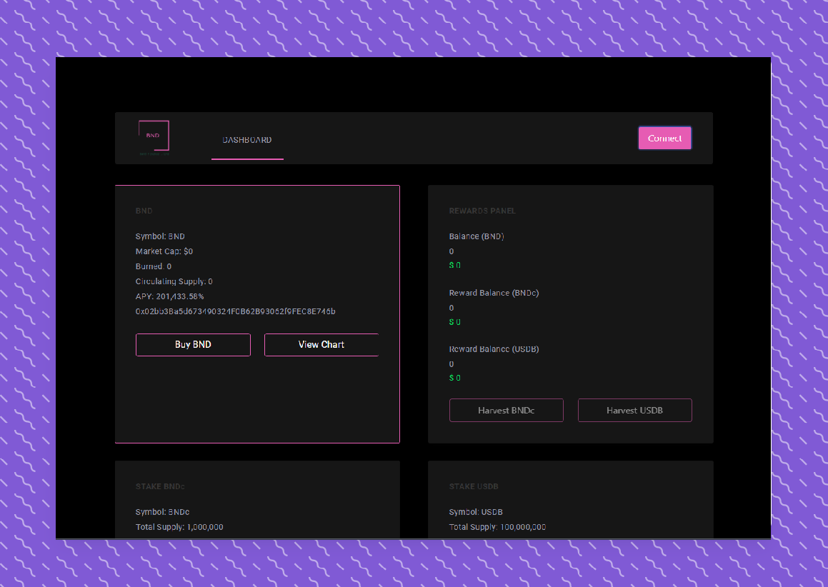Click Symbol: BNDc text
The image size is (828, 587).
pos(162,512)
